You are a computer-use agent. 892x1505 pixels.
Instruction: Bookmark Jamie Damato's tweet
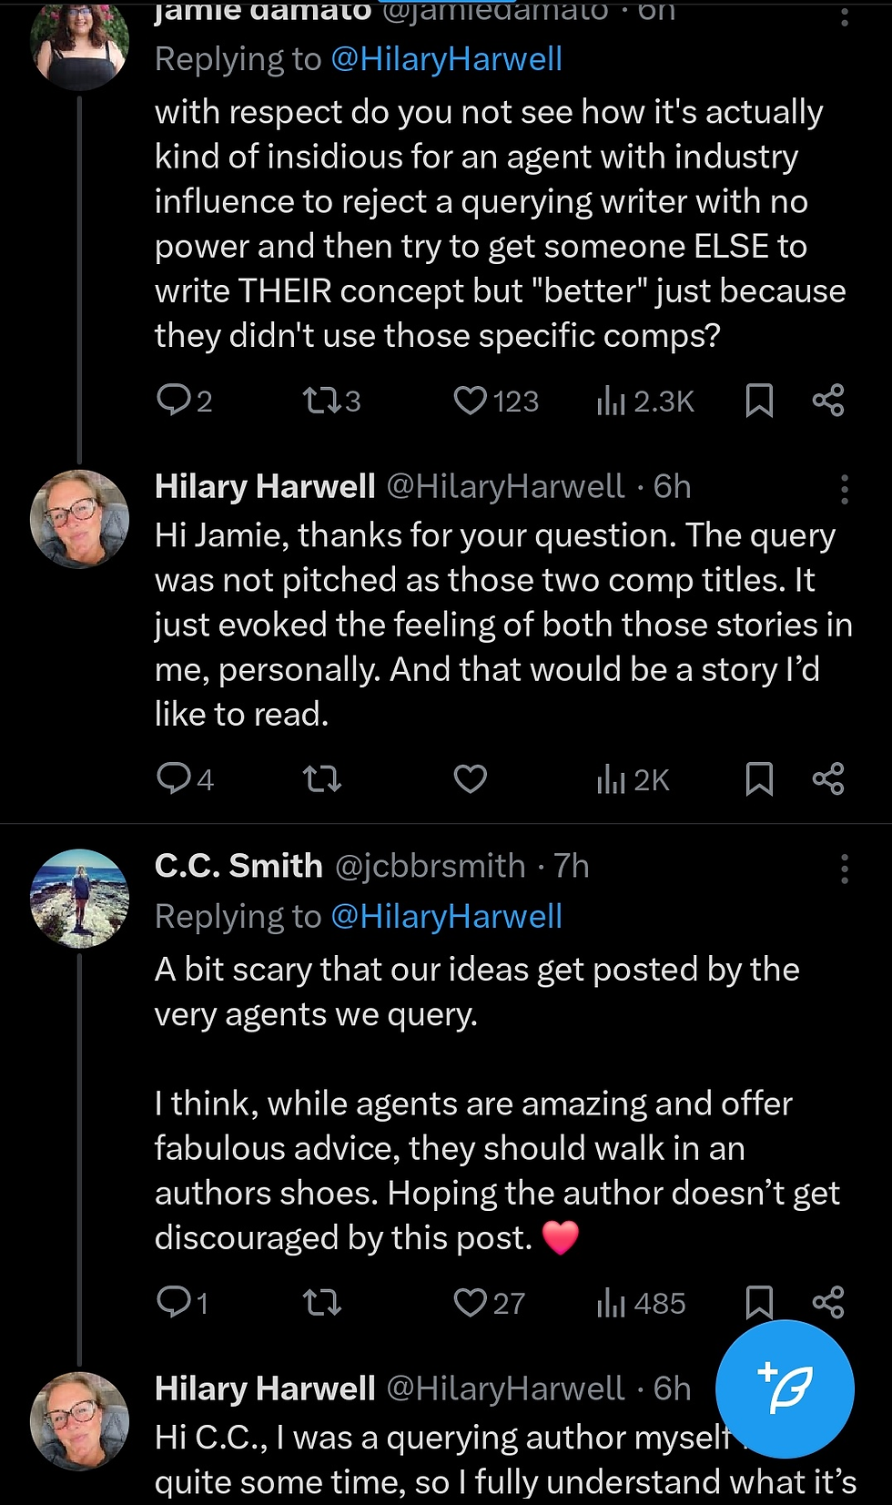(759, 401)
